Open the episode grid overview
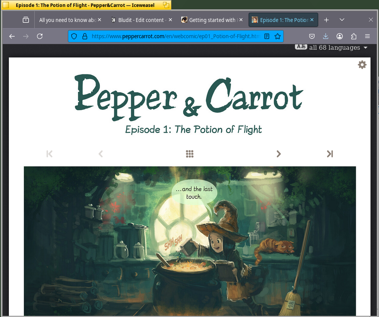This screenshot has height=317, width=379. pos(190,154)
